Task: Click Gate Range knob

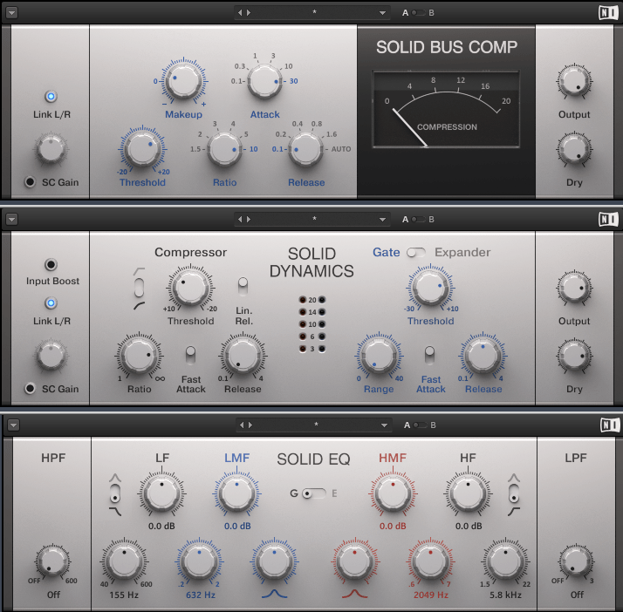Action: click(379, 356)
